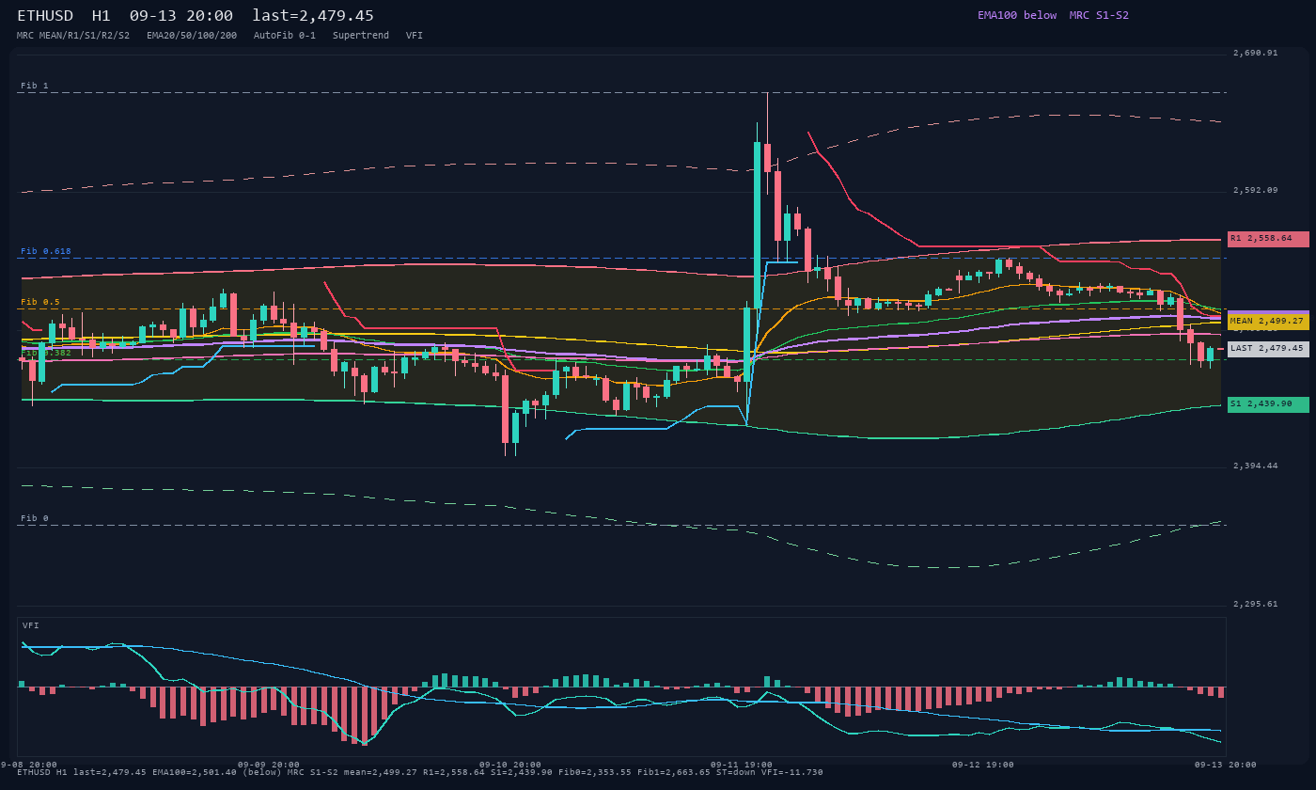Click the "Supertrend" legend entry

pyautogui.click(x=361, y=35)
